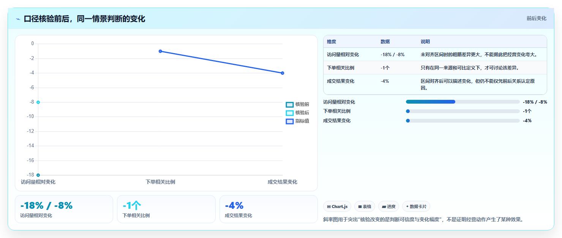Toggle the 核验前 legend item
562x238 pixels.
[x=297, y=104]
